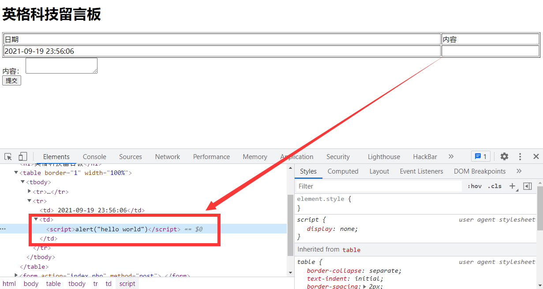Activate the inspect element picker icon
This screenshot has height=289, width=543.
tap(8, 156)
